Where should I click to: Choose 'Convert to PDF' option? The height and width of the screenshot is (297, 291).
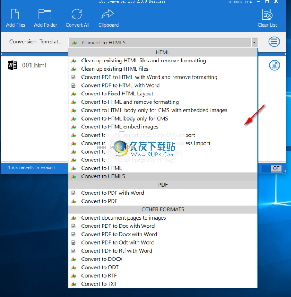click(x=163, y=201)
